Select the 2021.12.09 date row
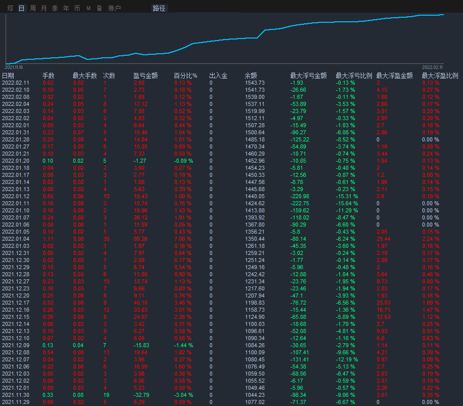The image size is (463, 406). tap(16, 345)
